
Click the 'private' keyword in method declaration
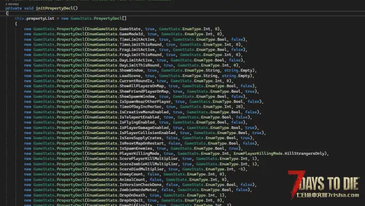point(13,8)
